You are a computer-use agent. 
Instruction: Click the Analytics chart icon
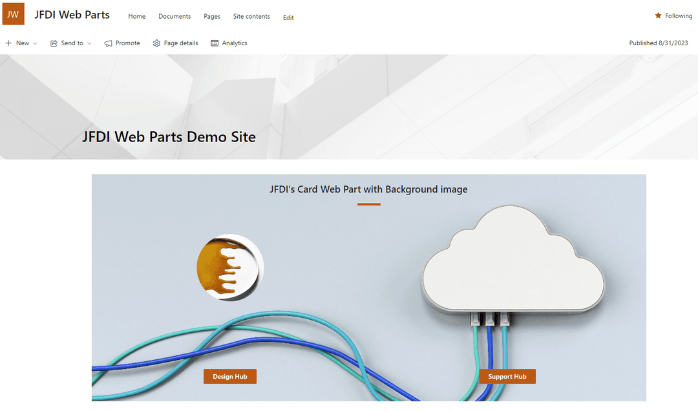214,43
